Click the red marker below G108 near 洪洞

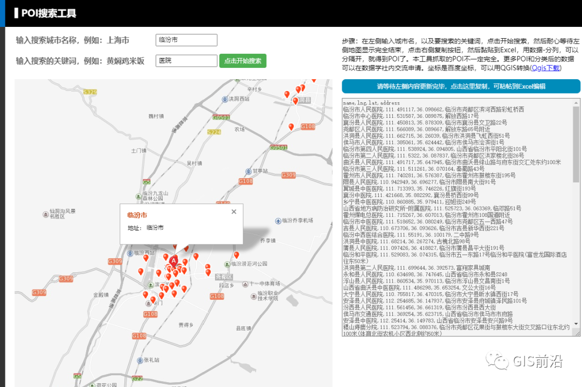coord(291,127)
